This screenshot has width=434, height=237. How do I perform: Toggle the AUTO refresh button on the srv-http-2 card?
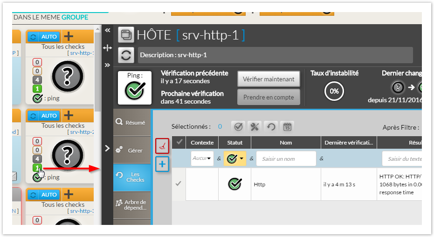44,116
